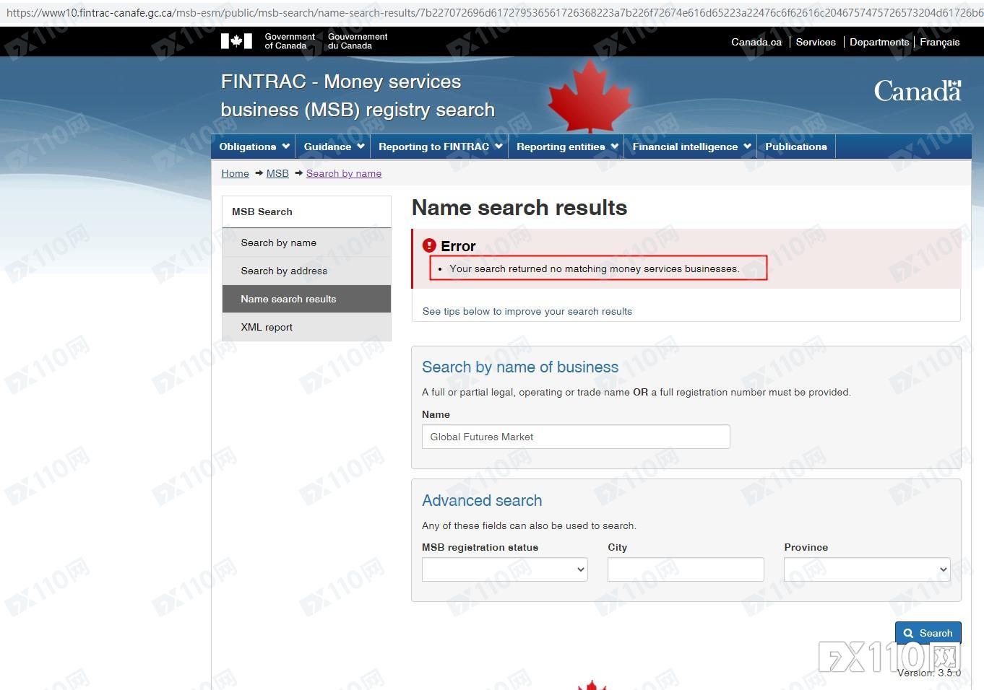This screenshot has width=984, height=690.
Task: Open the Departments link in header
Action: click(x=879, y=42)
